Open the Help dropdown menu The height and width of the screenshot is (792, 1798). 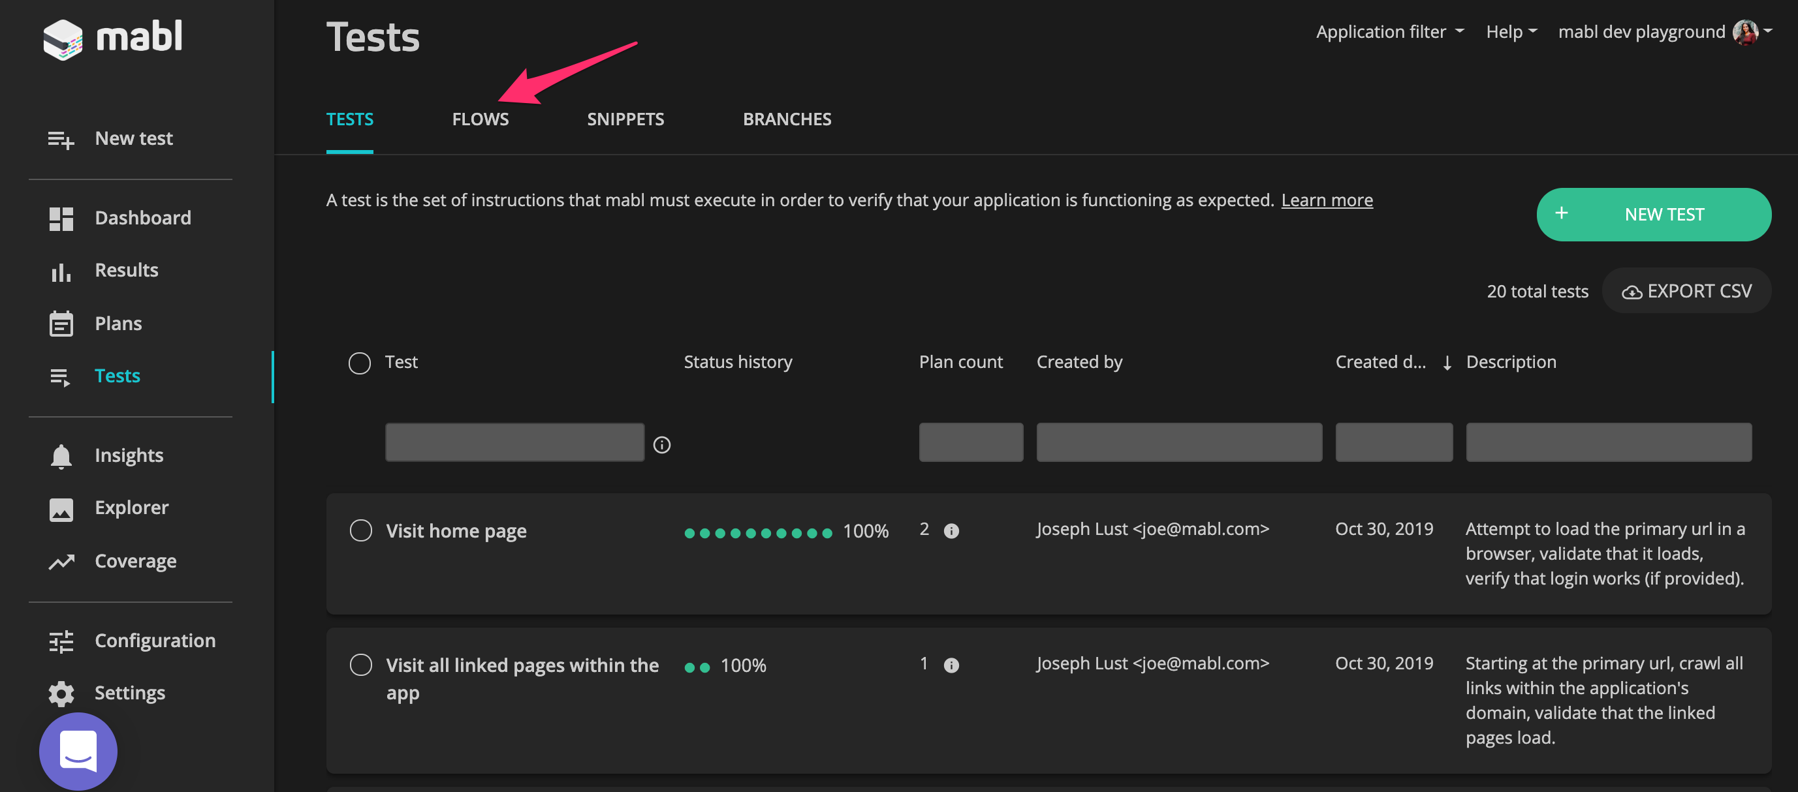[1511, 32]
